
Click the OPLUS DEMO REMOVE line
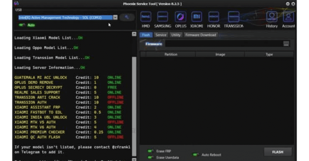pyautogui.click(x=68, y=82)
